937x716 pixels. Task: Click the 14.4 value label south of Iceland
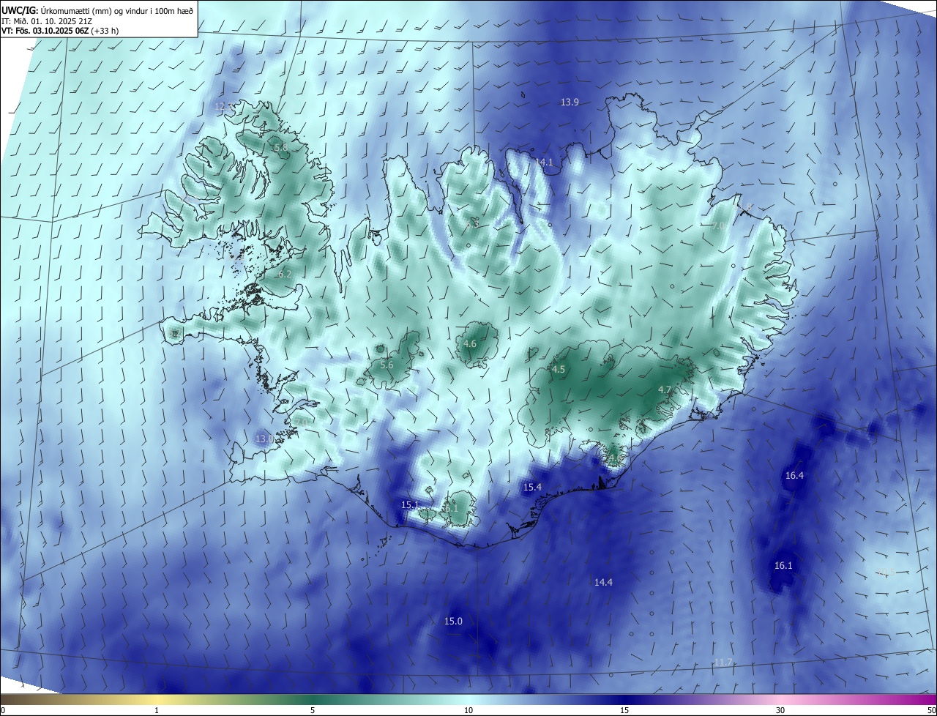(x=603, y=583)
